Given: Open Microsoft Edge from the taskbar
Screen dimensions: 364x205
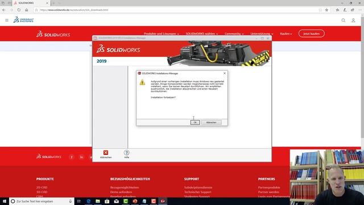Looking at the screenshot, I should point(89,201).
